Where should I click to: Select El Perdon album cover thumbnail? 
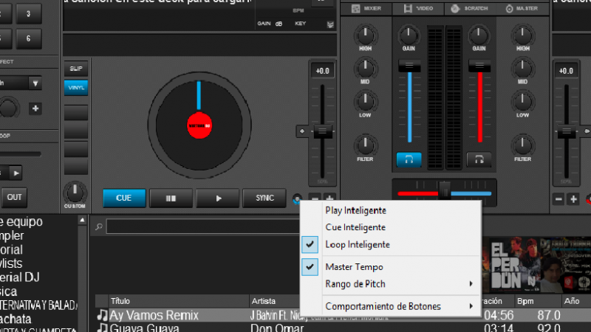514,265
